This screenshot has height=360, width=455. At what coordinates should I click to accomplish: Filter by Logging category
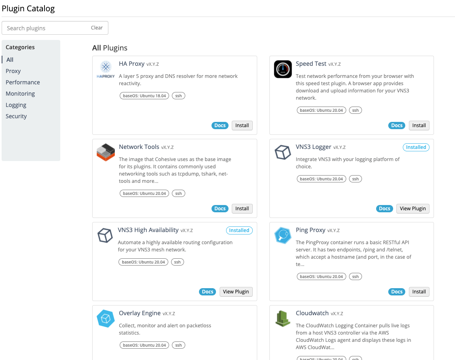click(16, 105)
